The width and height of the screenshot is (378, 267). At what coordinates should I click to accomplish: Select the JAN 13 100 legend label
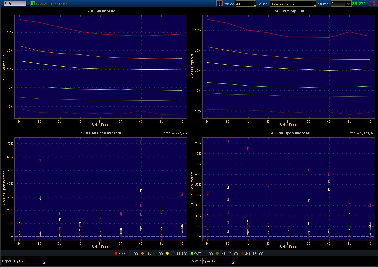click(254, 254)
